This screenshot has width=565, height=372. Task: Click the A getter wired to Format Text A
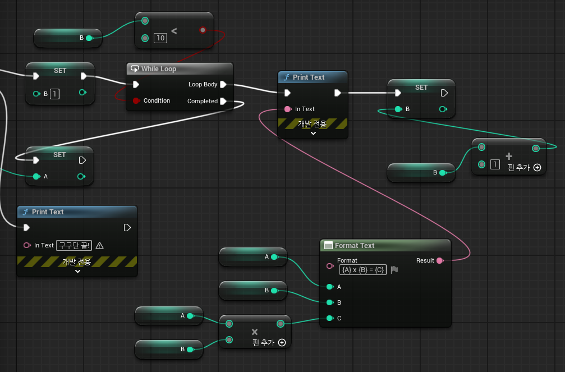(253, 256)
